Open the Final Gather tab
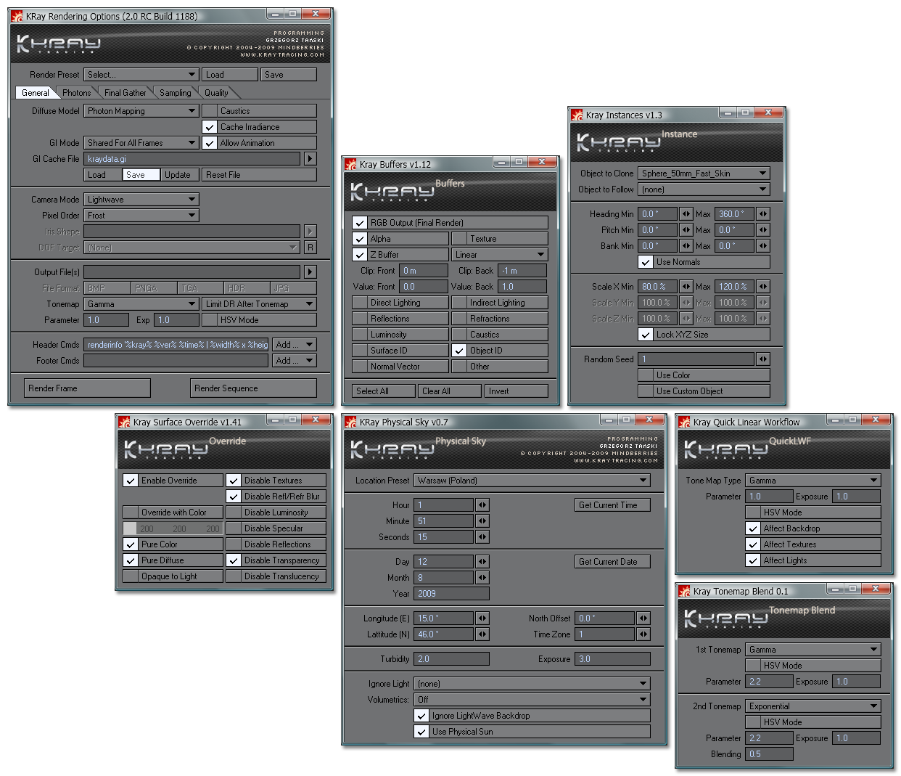 (x=125, y=93)
